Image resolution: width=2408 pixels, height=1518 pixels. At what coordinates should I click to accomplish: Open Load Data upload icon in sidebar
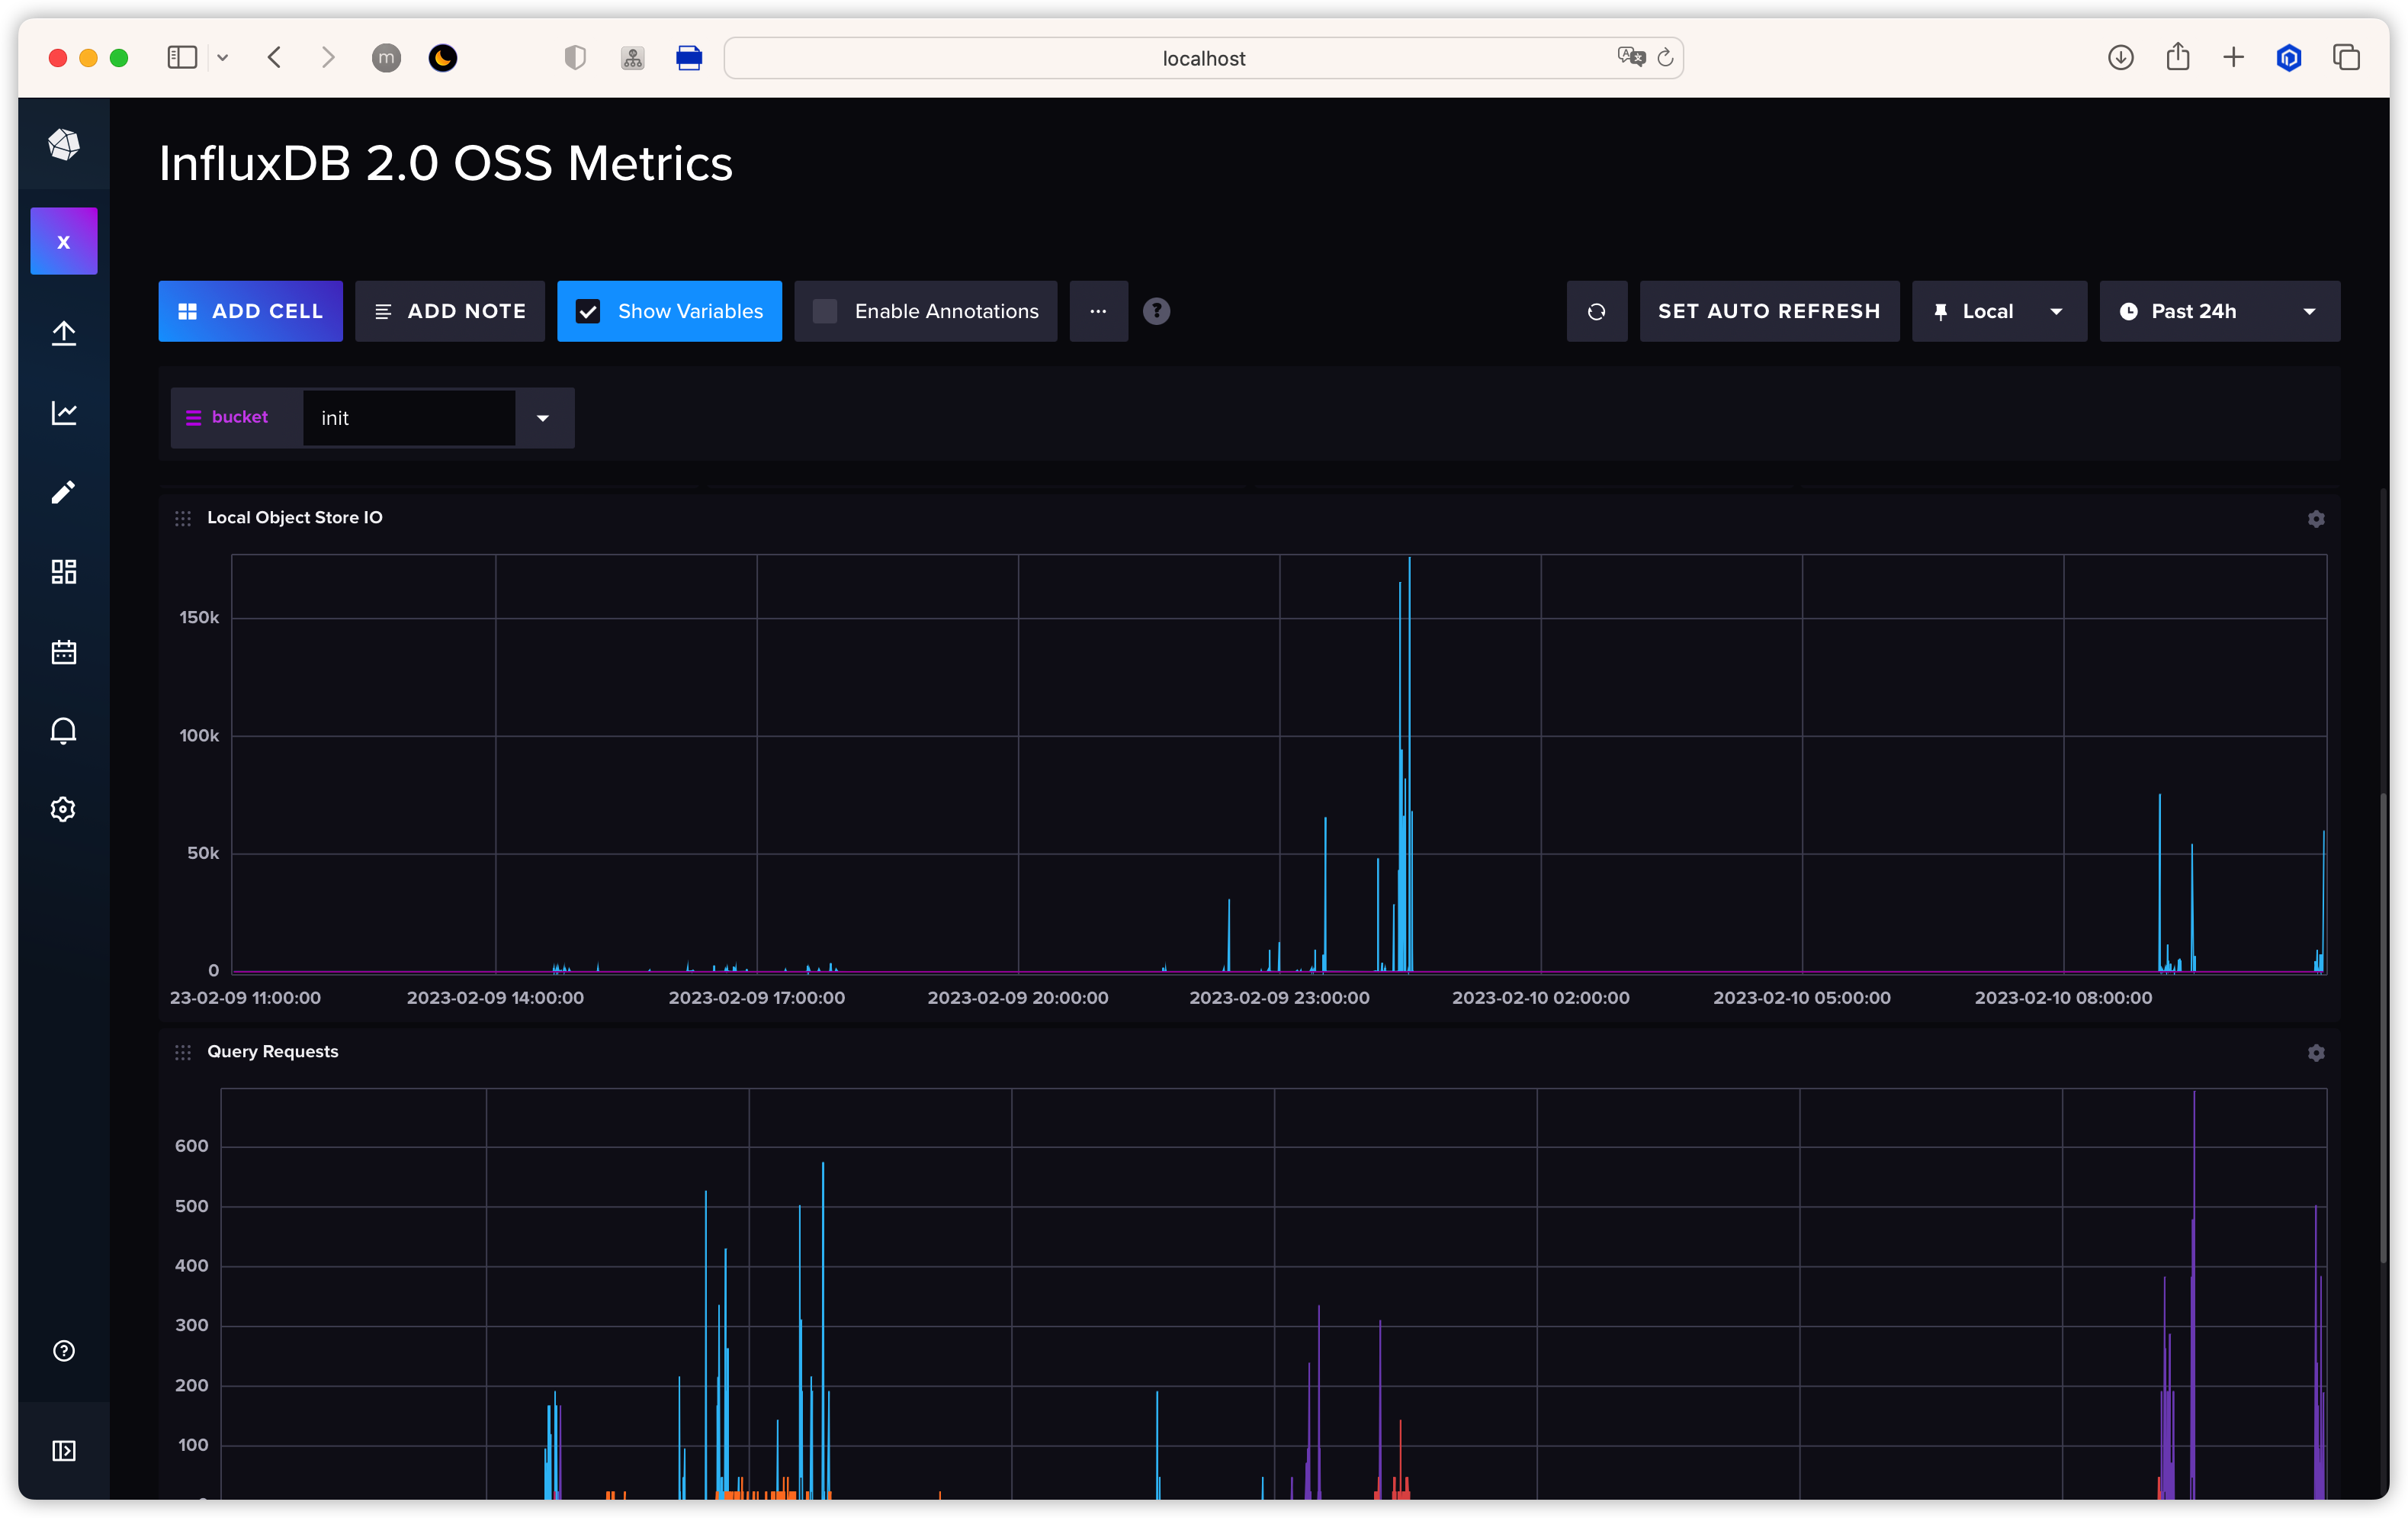tap(63, 333)
